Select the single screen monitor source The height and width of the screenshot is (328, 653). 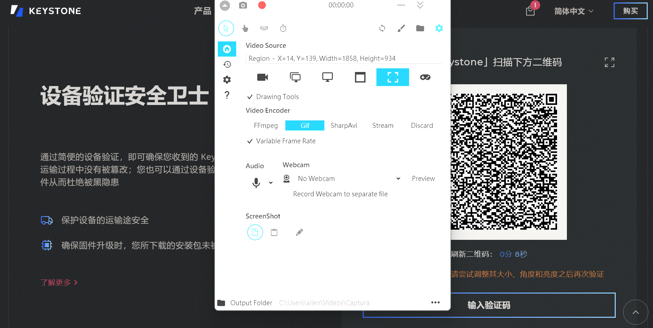(328, 77)
